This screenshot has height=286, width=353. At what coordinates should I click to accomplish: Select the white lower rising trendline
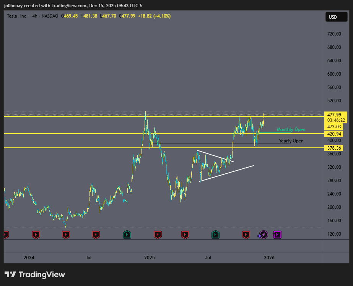(227, 173)
